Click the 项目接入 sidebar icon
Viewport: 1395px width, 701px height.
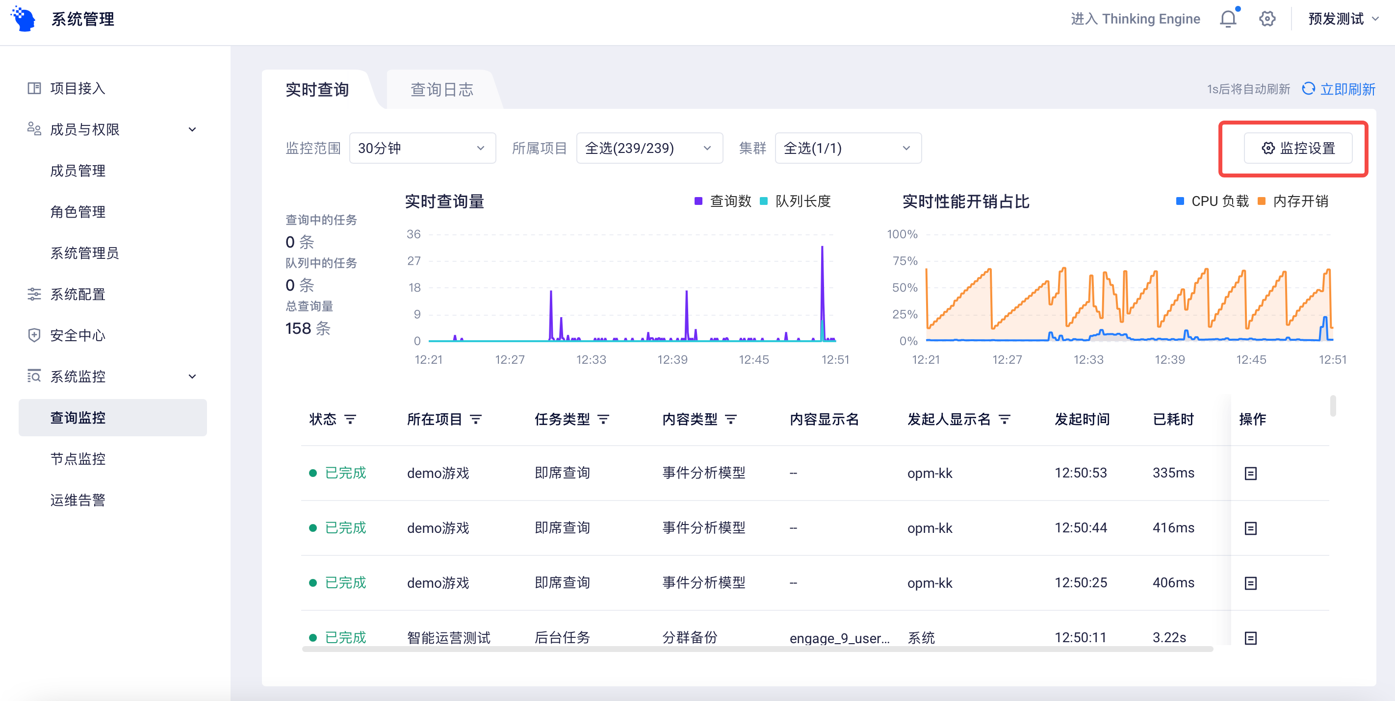point(34,88)
